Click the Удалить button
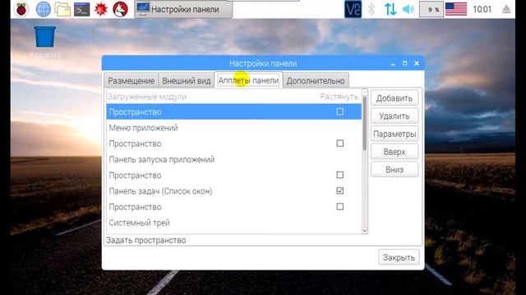This screenshot has height=295, width=526. (394, 116)
